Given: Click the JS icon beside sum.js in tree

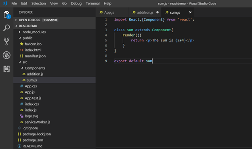Looking at the screenshot, I should coord(24,80).
